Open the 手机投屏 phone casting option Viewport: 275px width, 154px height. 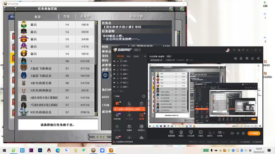191,133
